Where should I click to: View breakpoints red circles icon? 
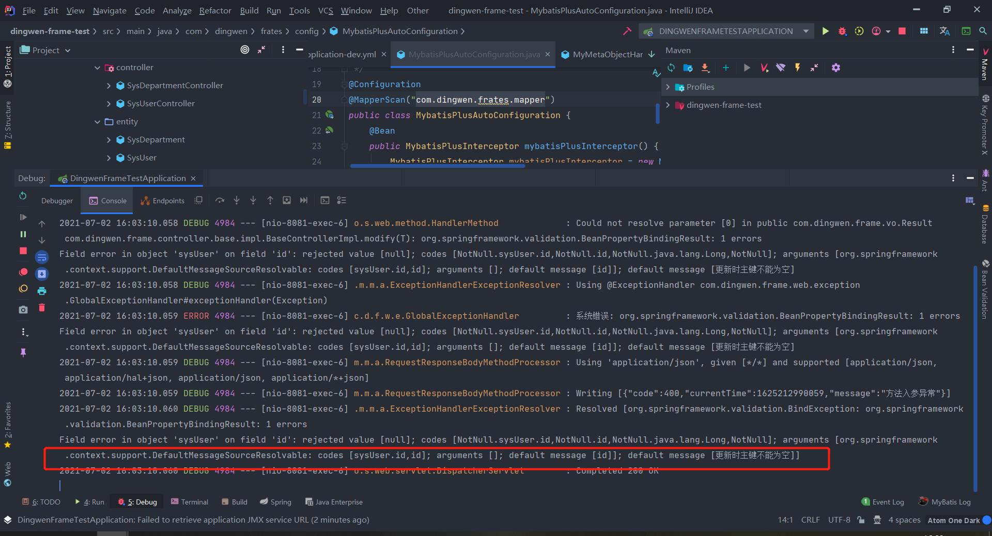tap(23, 272)
